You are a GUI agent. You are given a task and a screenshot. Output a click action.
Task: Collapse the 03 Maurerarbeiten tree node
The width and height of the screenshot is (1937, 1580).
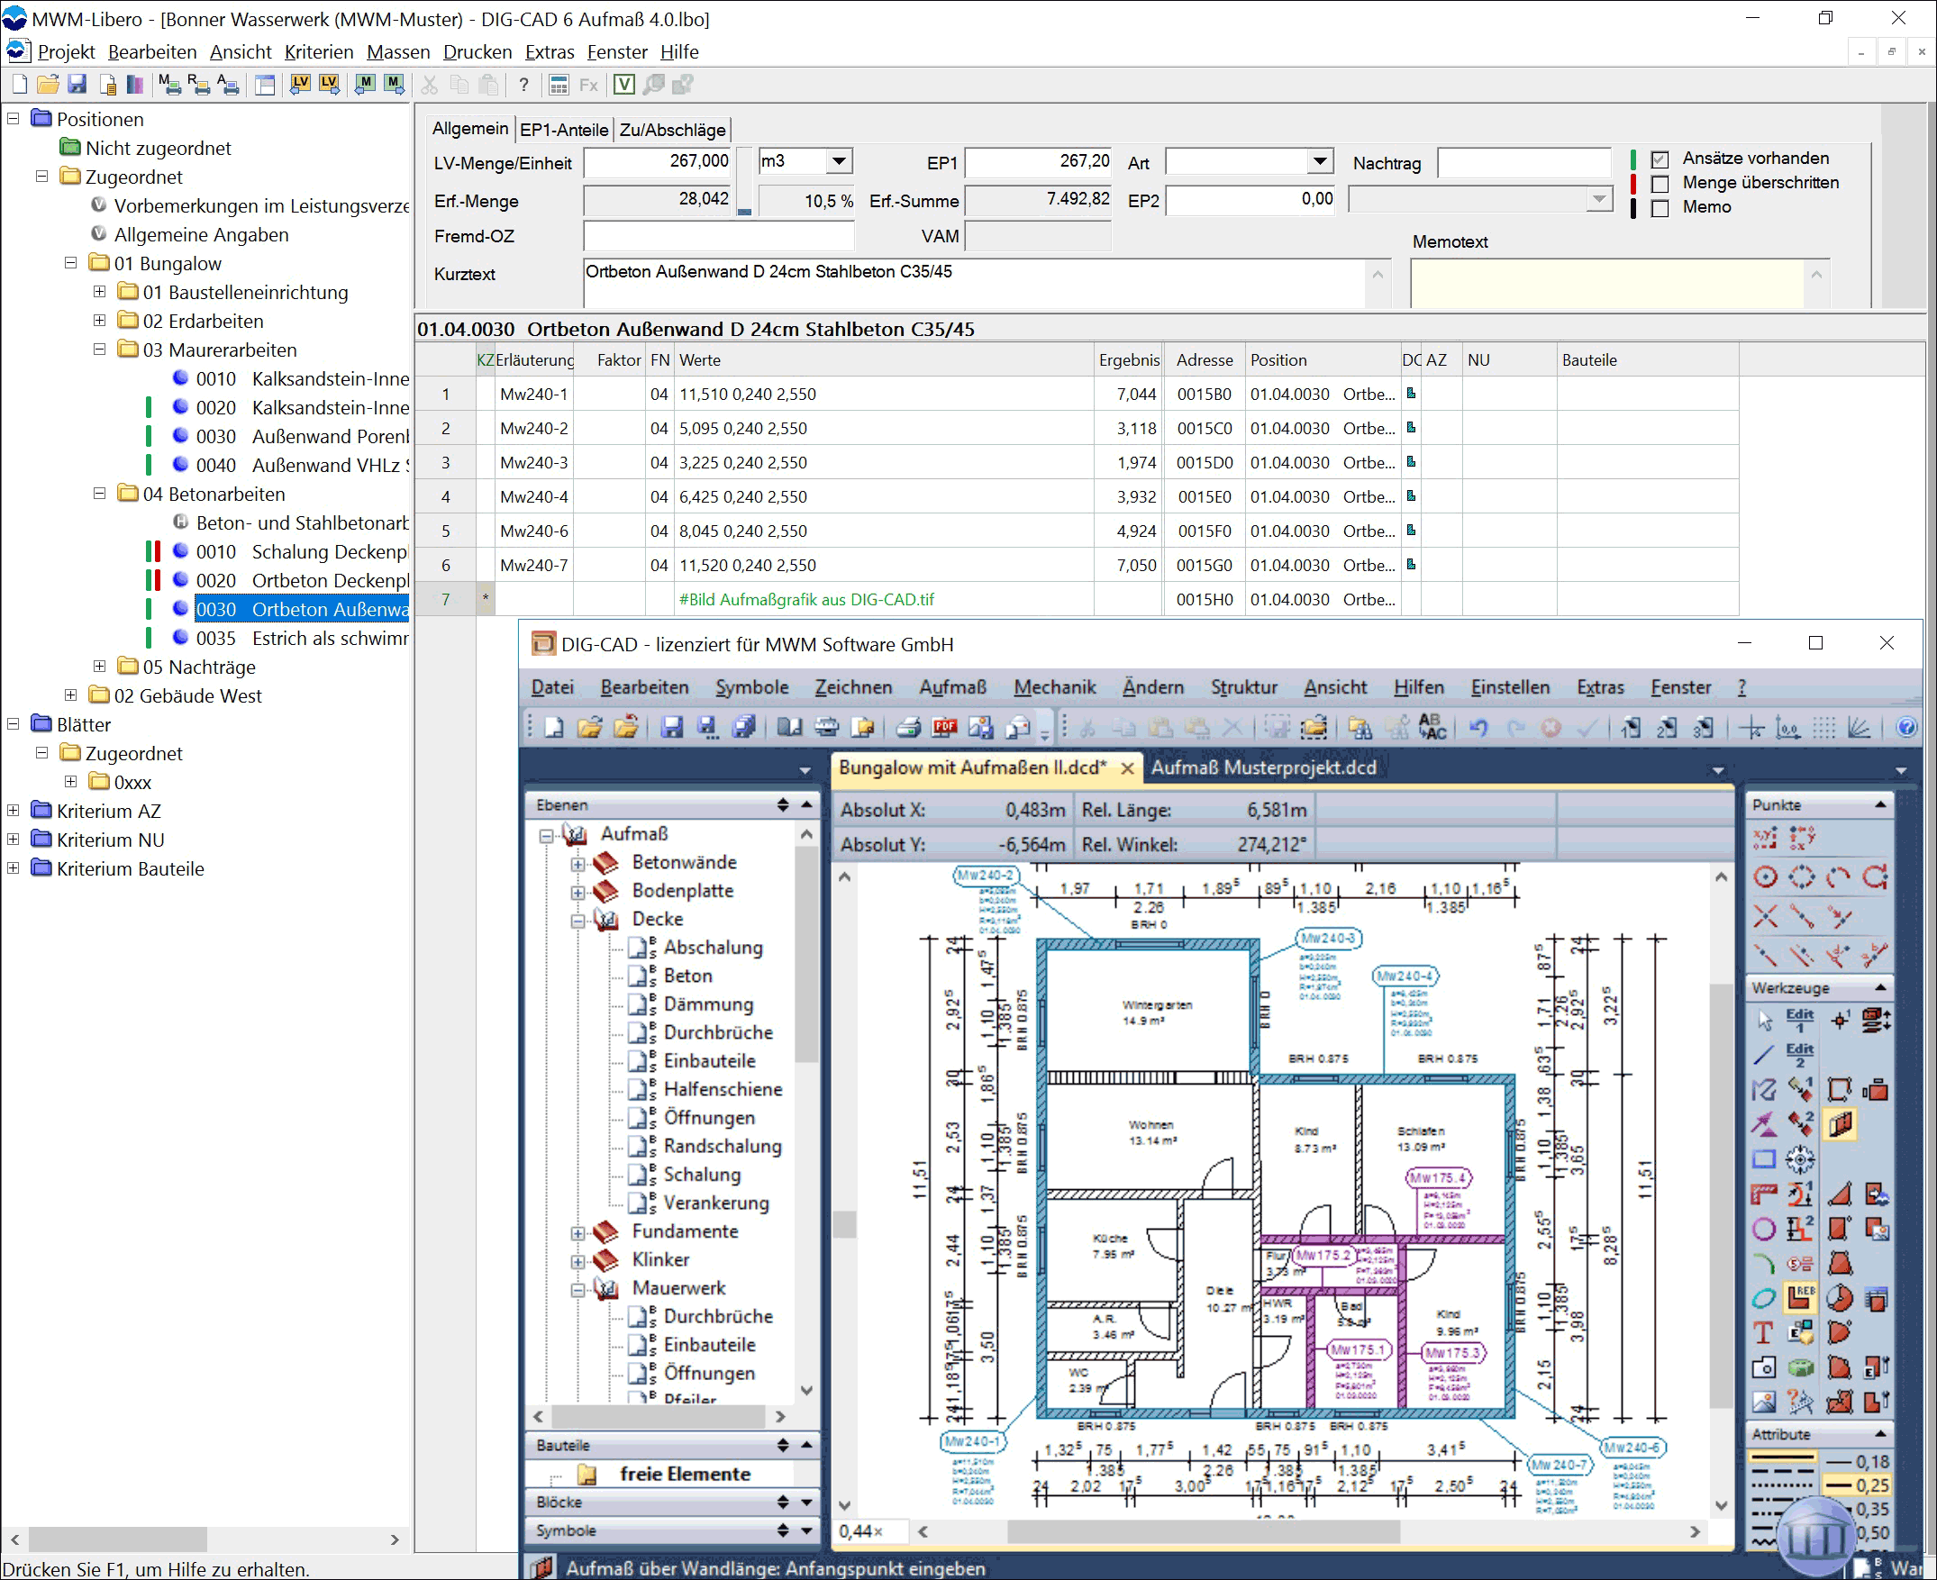tap(100, 350)
